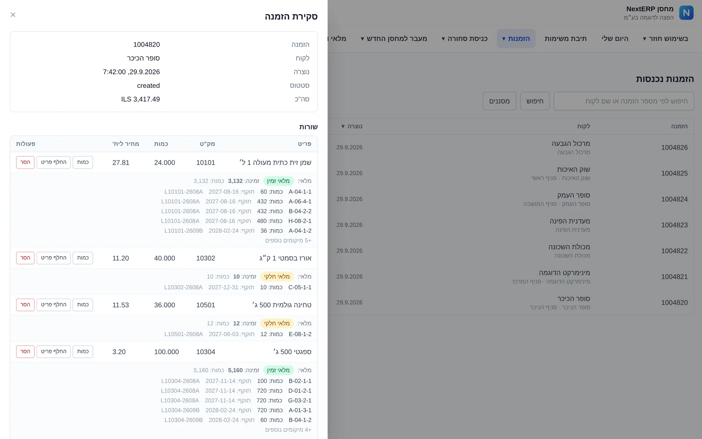Focus the order number search field
This screenshot has height=439, width=702.
point(624,101)
